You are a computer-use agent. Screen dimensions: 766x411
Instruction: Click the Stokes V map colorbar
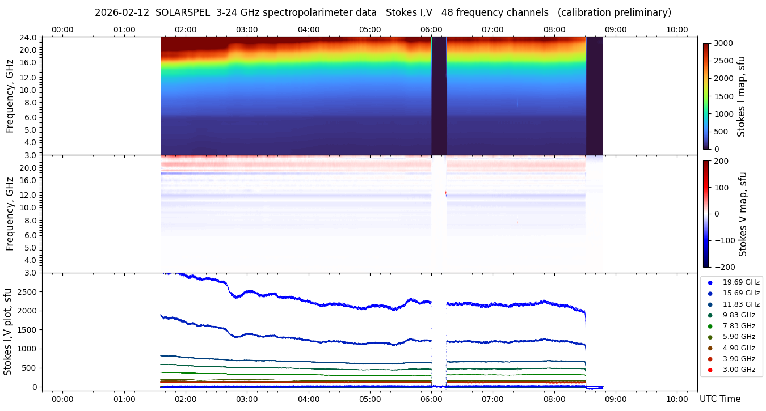point(706,214)
